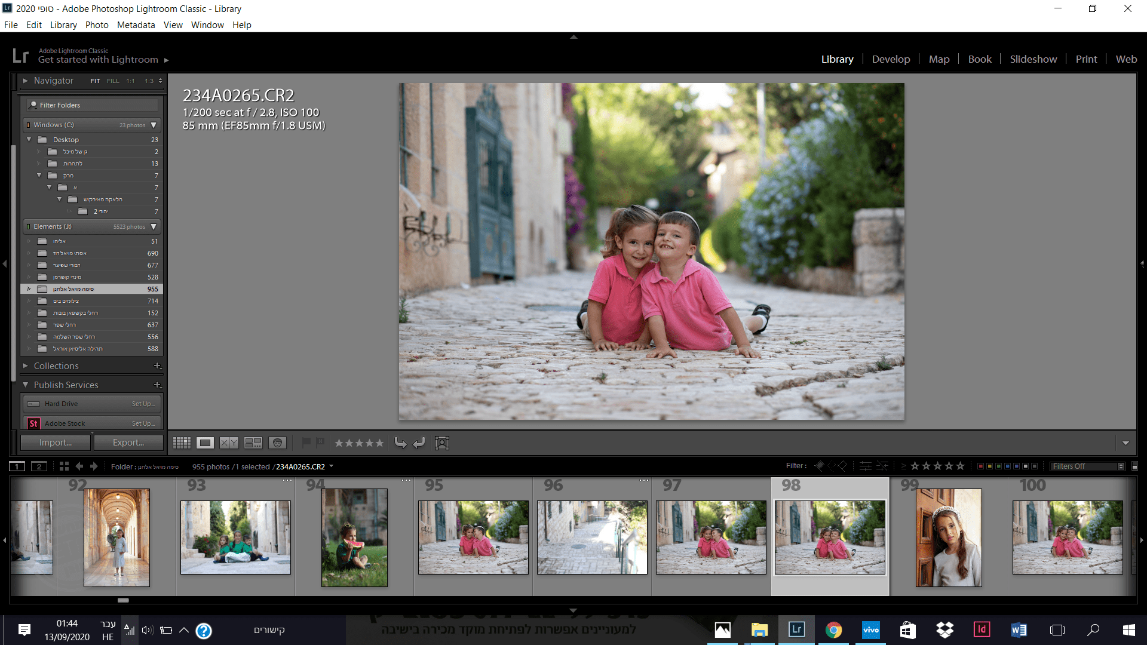The width and height of the screenshot is (1147, 645).
Task: Filter by red color label
Action: (981, 466)
